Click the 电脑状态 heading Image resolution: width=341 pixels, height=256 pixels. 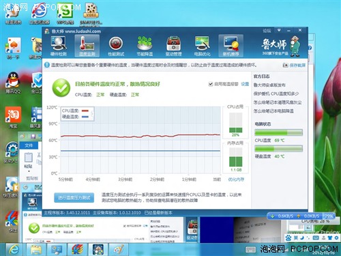263,124
